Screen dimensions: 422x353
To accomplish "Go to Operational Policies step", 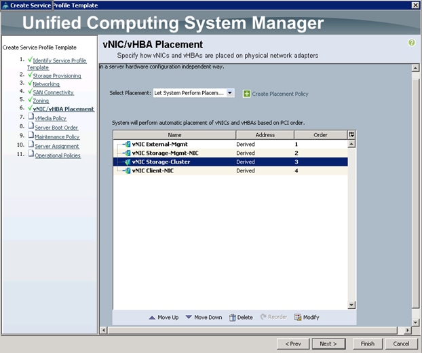I will click(58, 155).
